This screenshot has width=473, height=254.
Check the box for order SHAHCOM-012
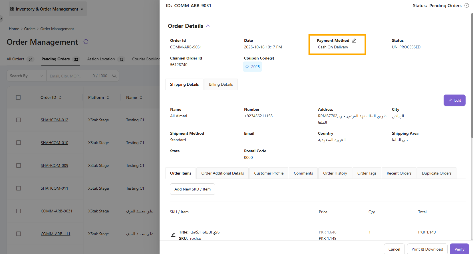[19, 120]
